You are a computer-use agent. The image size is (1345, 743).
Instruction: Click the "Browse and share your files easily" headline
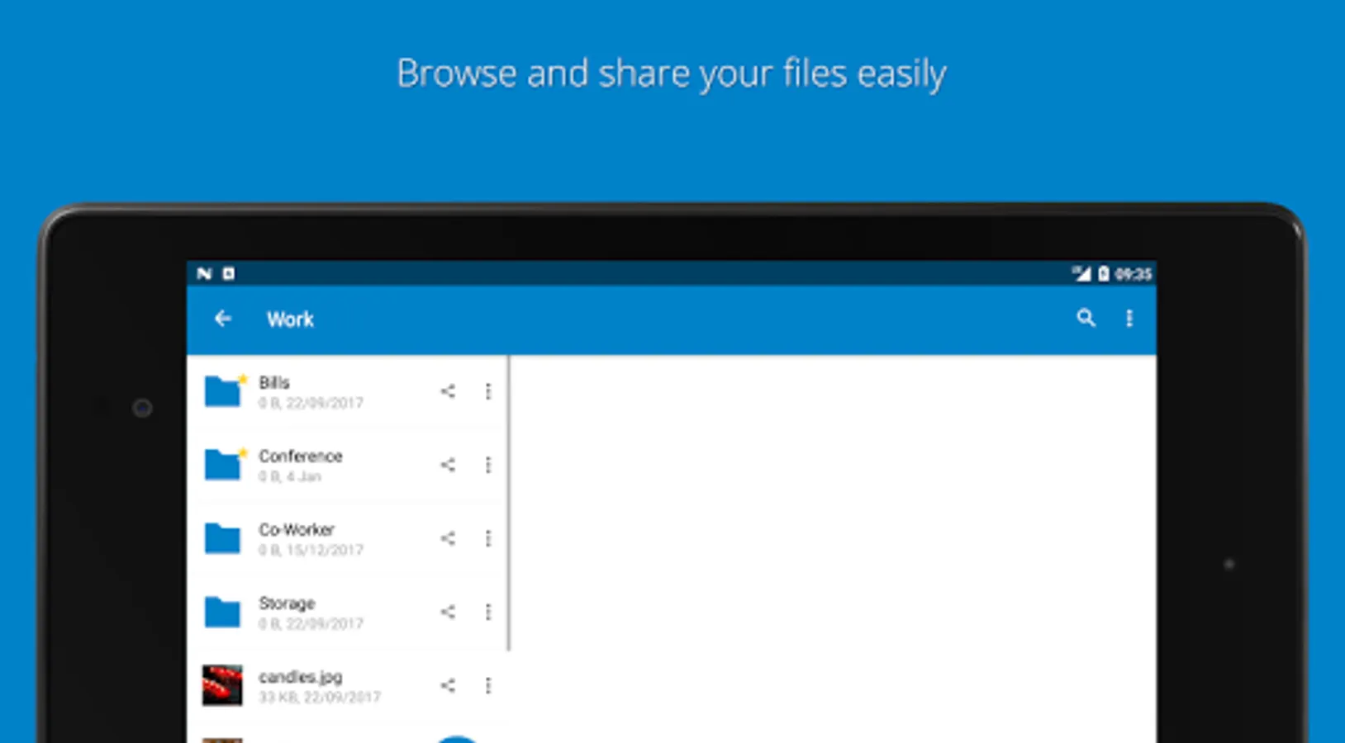pyautogui.click(x=672, y=74)
